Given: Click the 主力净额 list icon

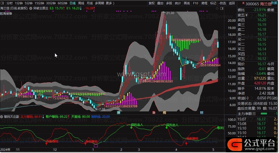Looking at the screenshot, I should point(254,114).
